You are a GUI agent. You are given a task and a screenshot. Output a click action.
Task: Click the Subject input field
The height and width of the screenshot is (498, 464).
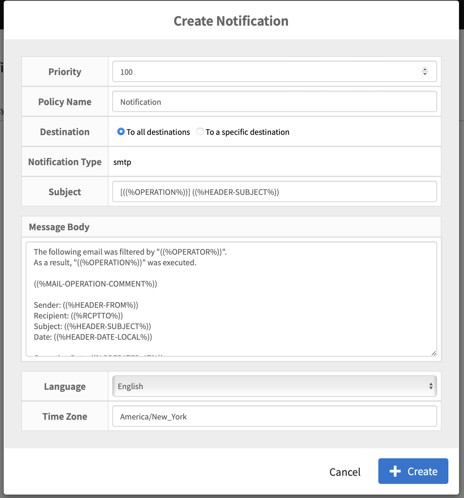click(x=275, y=192)
